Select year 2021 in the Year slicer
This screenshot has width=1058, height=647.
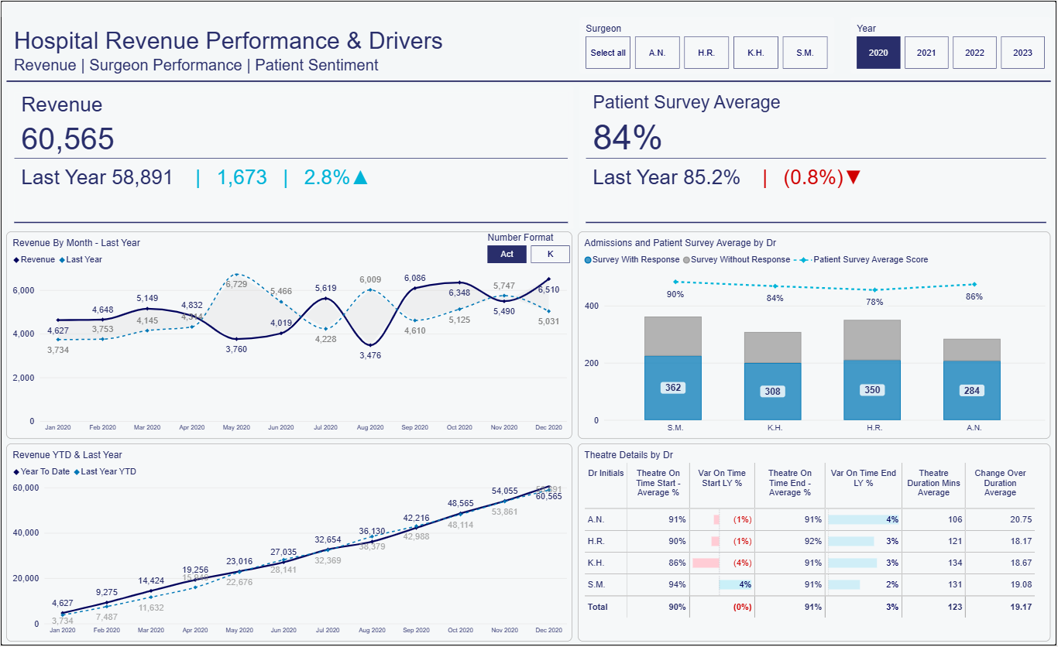(926, 53)
